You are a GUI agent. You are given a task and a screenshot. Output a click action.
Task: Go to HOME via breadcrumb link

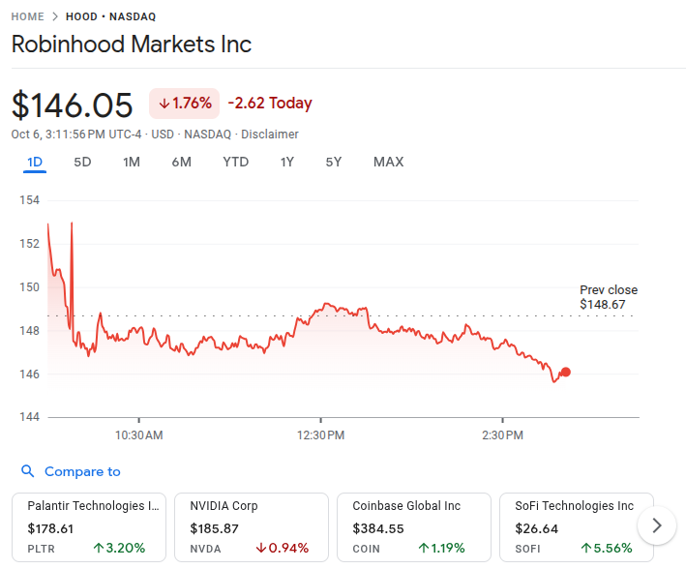click(27, 16)
